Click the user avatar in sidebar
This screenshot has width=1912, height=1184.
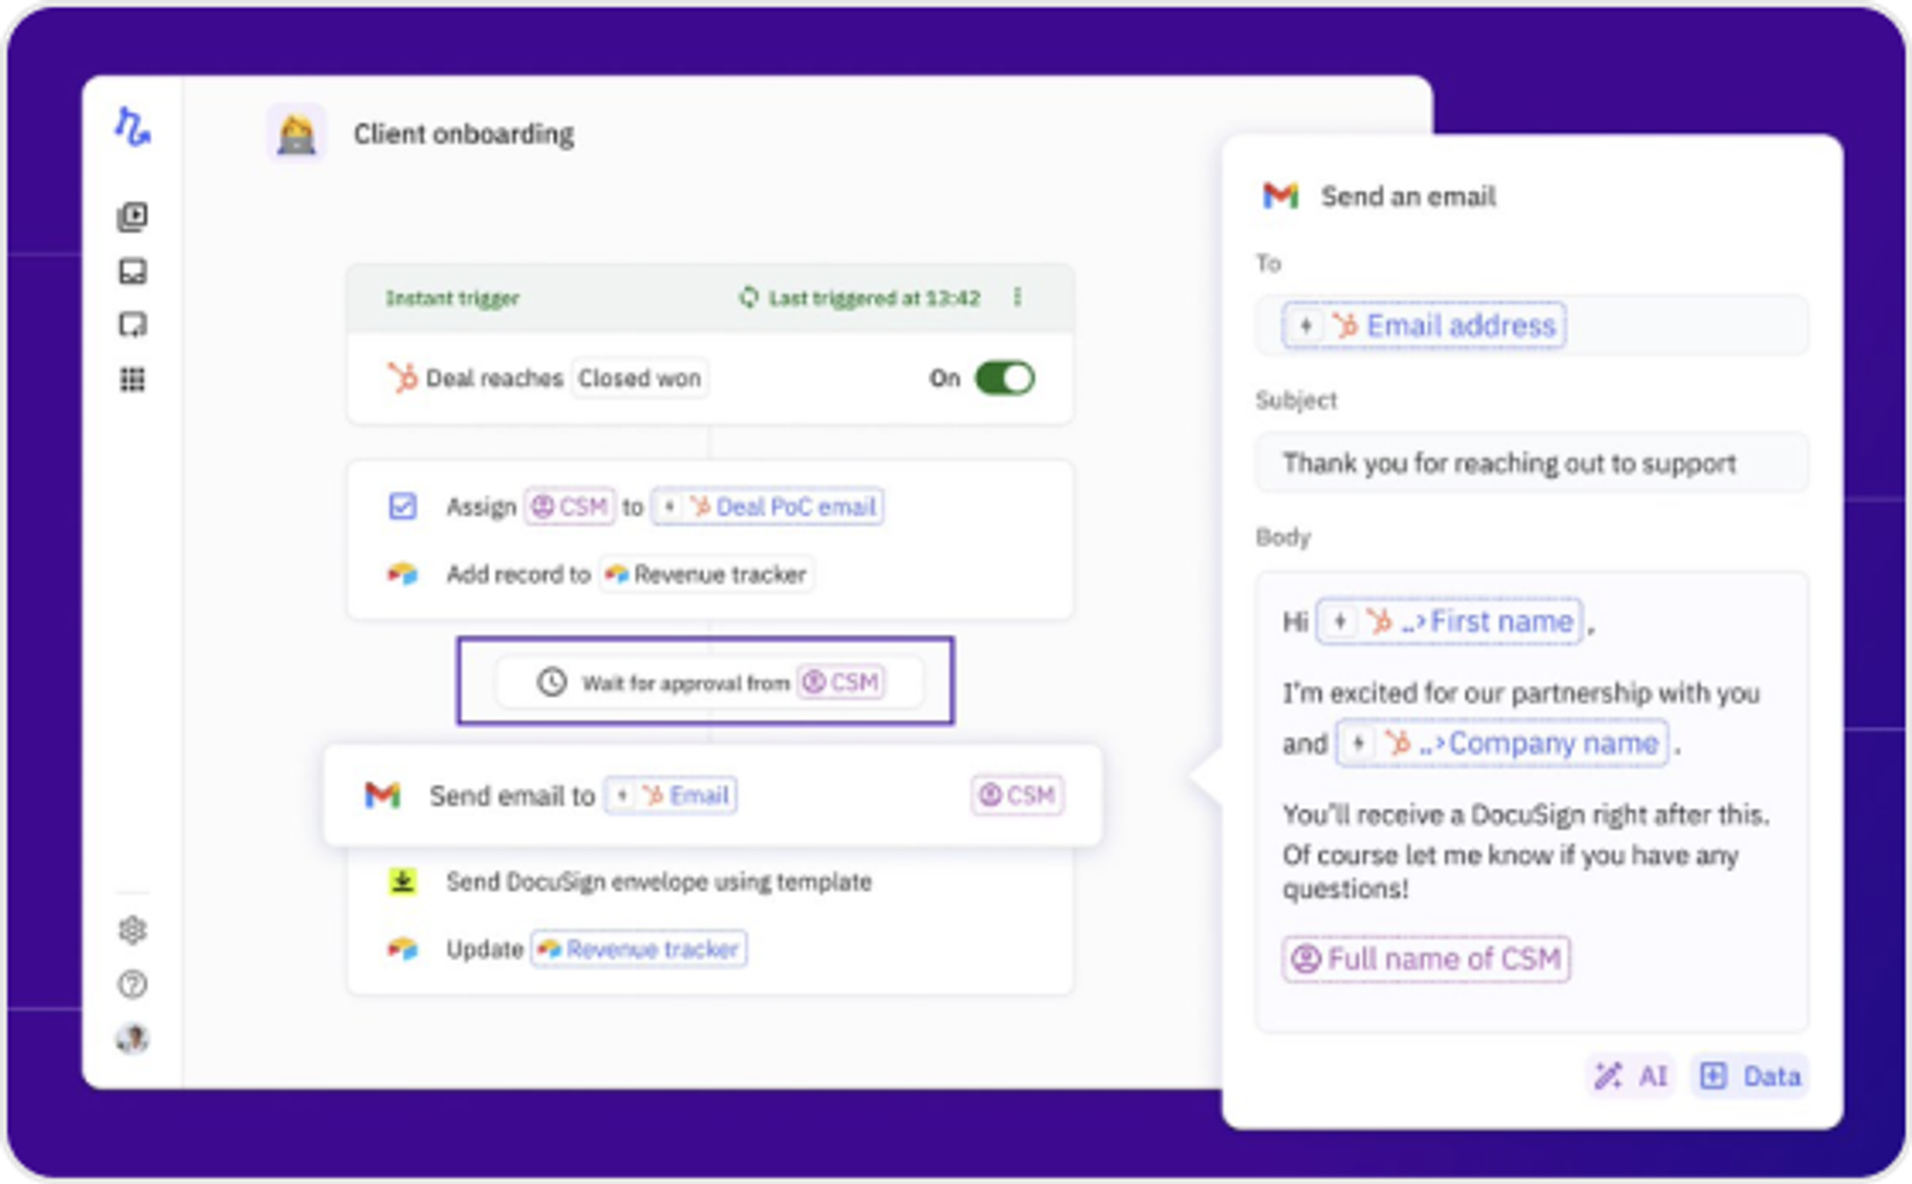tap(133, 1038)
